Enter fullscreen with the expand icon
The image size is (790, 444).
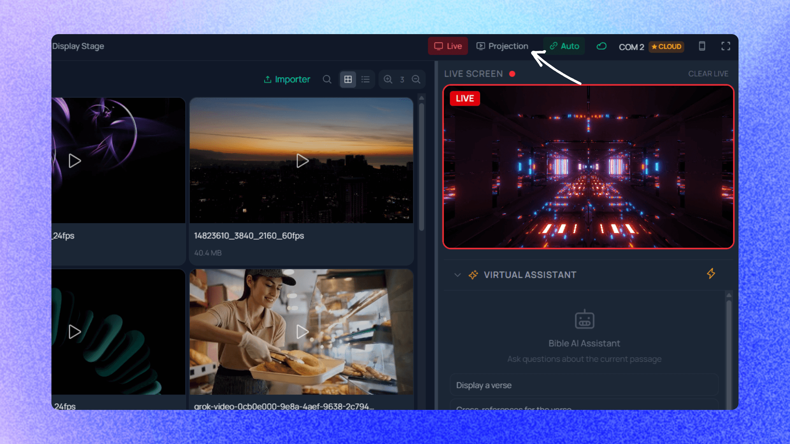pos(726,46)
